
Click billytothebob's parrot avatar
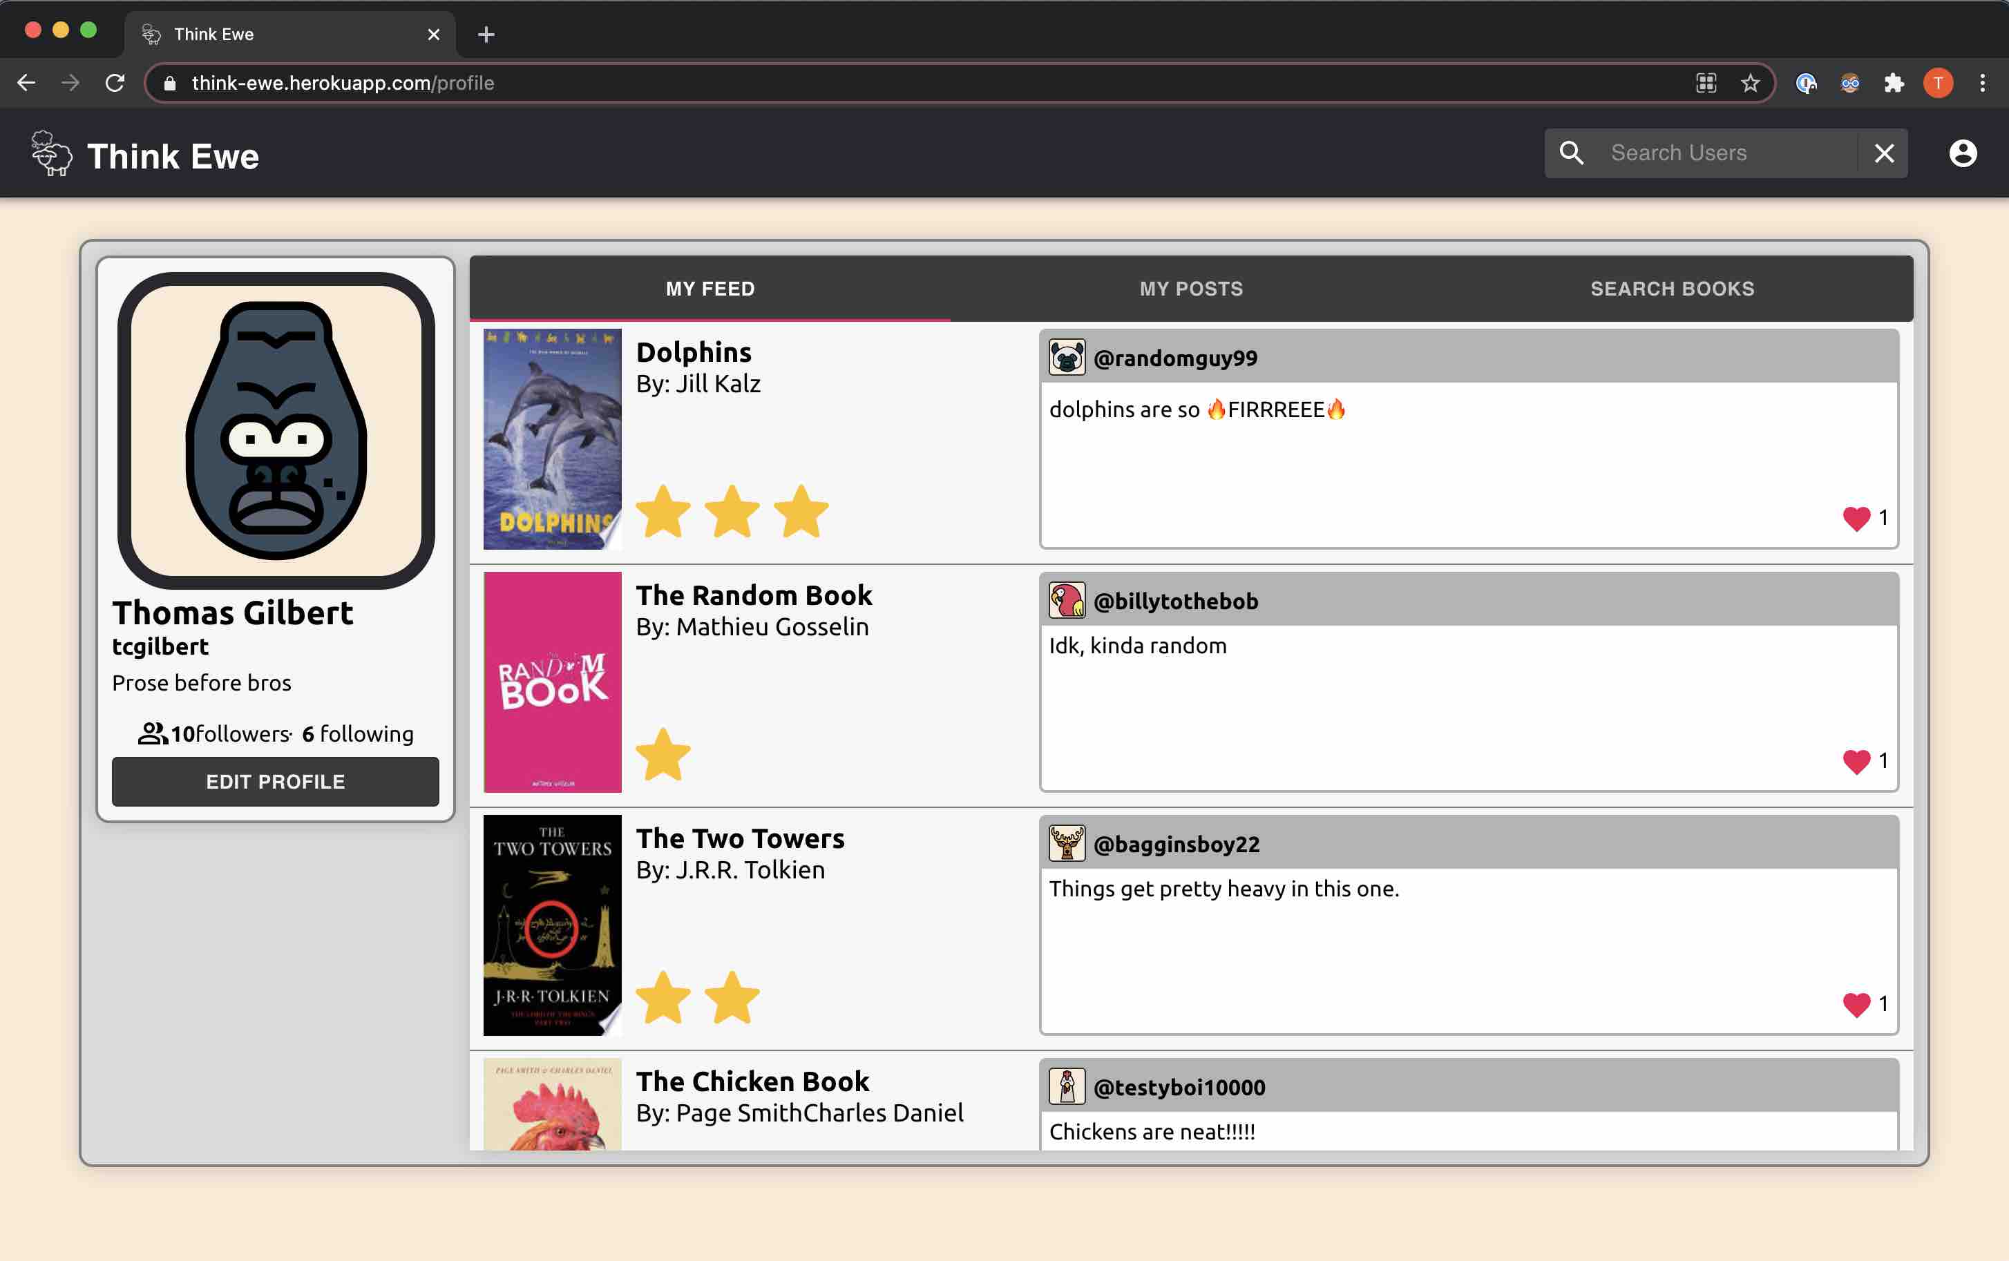pos(1066,601)
